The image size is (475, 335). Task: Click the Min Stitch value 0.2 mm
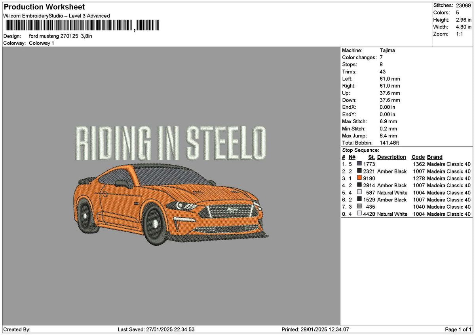(388, 128)
